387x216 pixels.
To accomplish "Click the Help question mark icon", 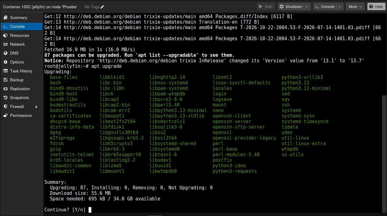I will pos(371,6).
